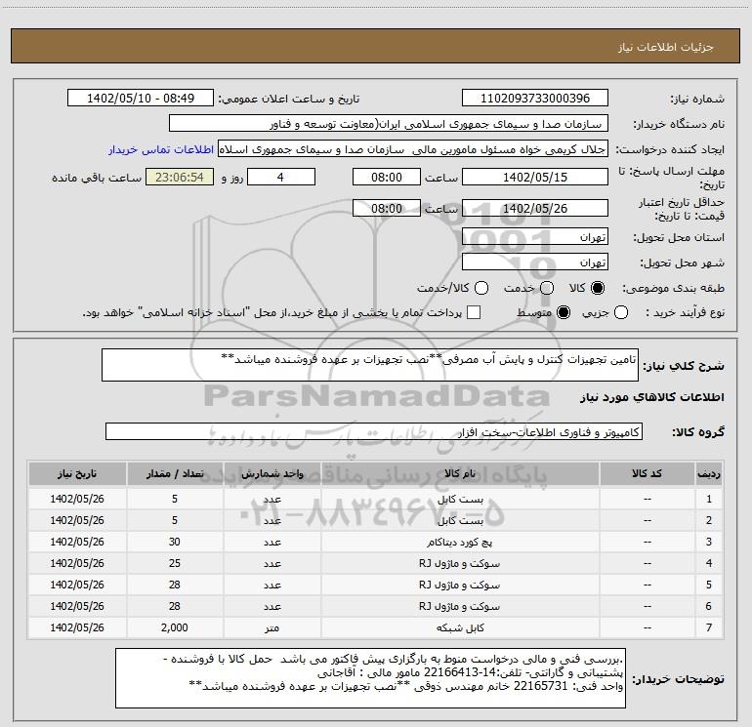Click item name in row 1 بست کابل
The height and width of the screenshot is (727, 752).
pos(460,500)
